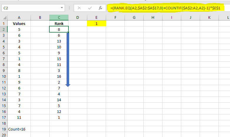Screen dimensions: 230x137
Task: Click cell C11 showing rank 2
Action: tap(59, 82)
